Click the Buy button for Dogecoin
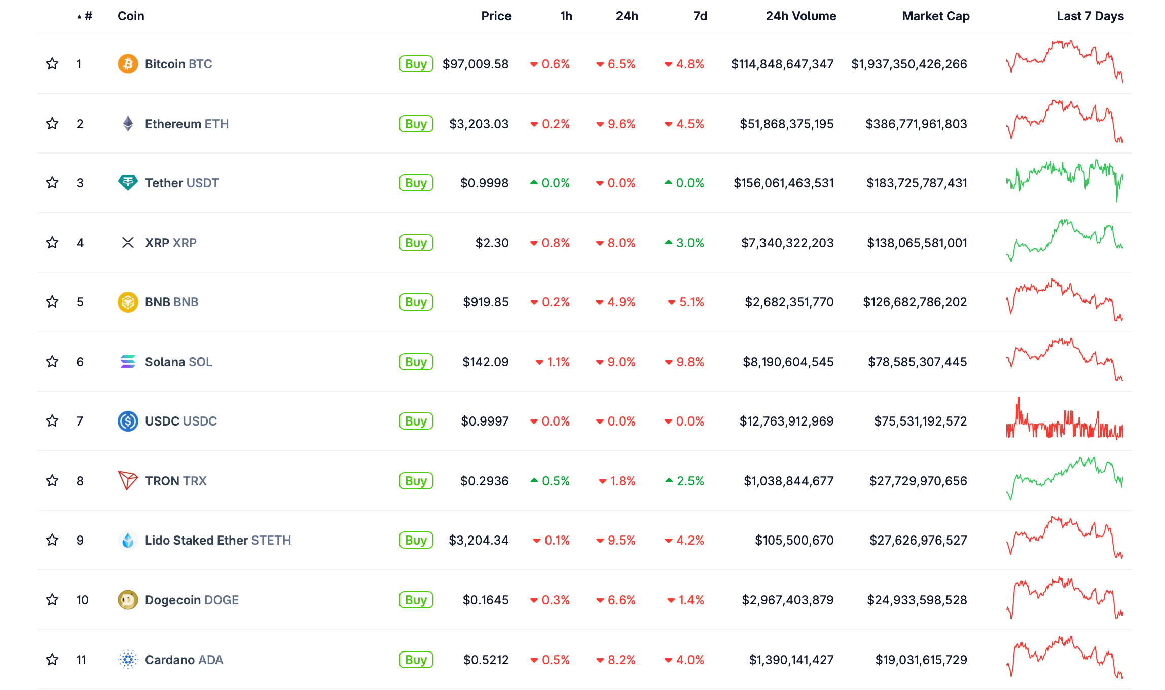Screen dimensions: 1165x690 click(x=416, y=600)
